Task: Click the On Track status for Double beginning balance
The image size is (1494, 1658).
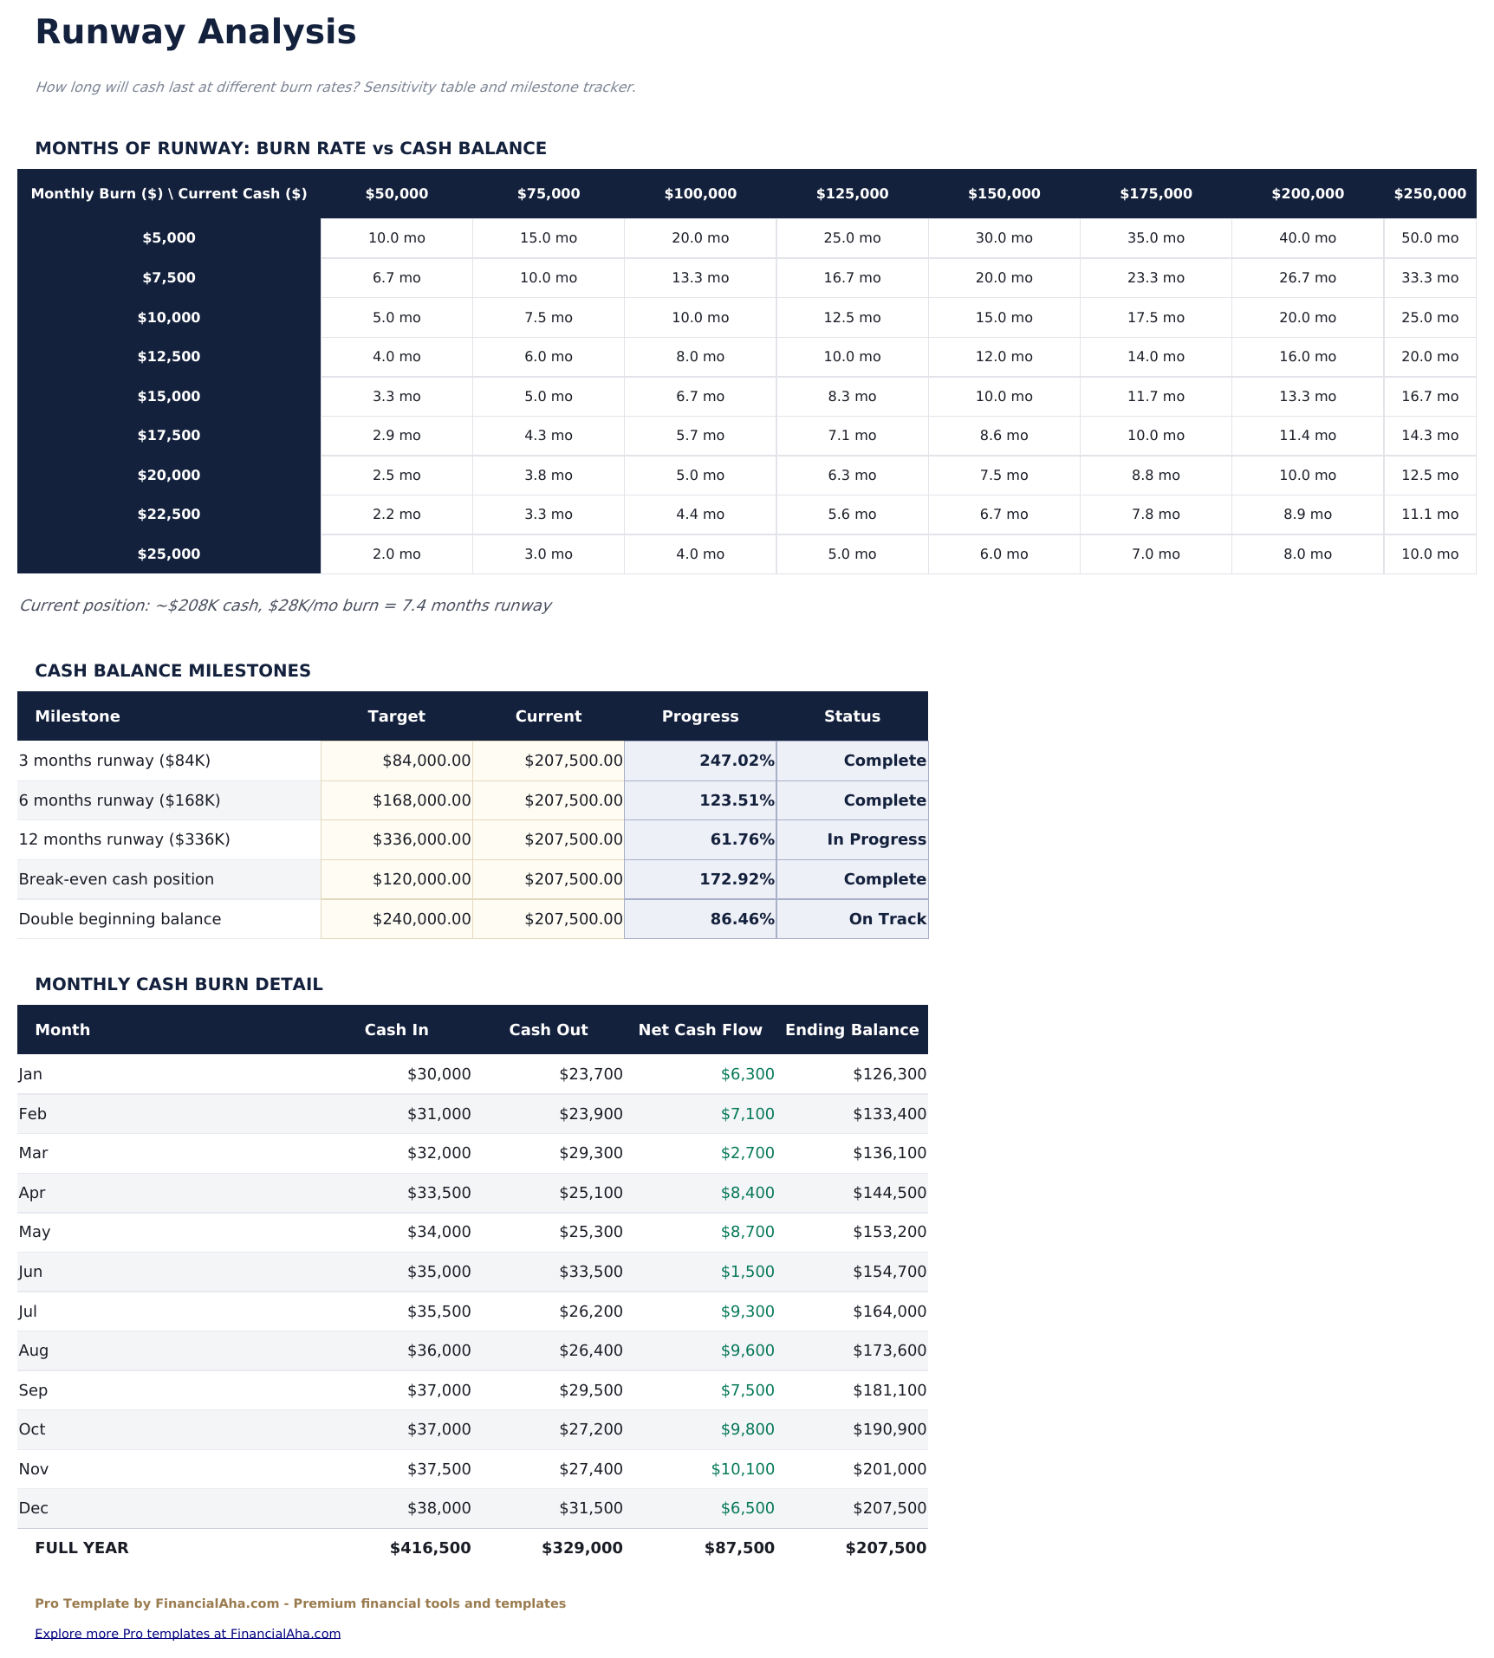Action: [x=887, y=918]
